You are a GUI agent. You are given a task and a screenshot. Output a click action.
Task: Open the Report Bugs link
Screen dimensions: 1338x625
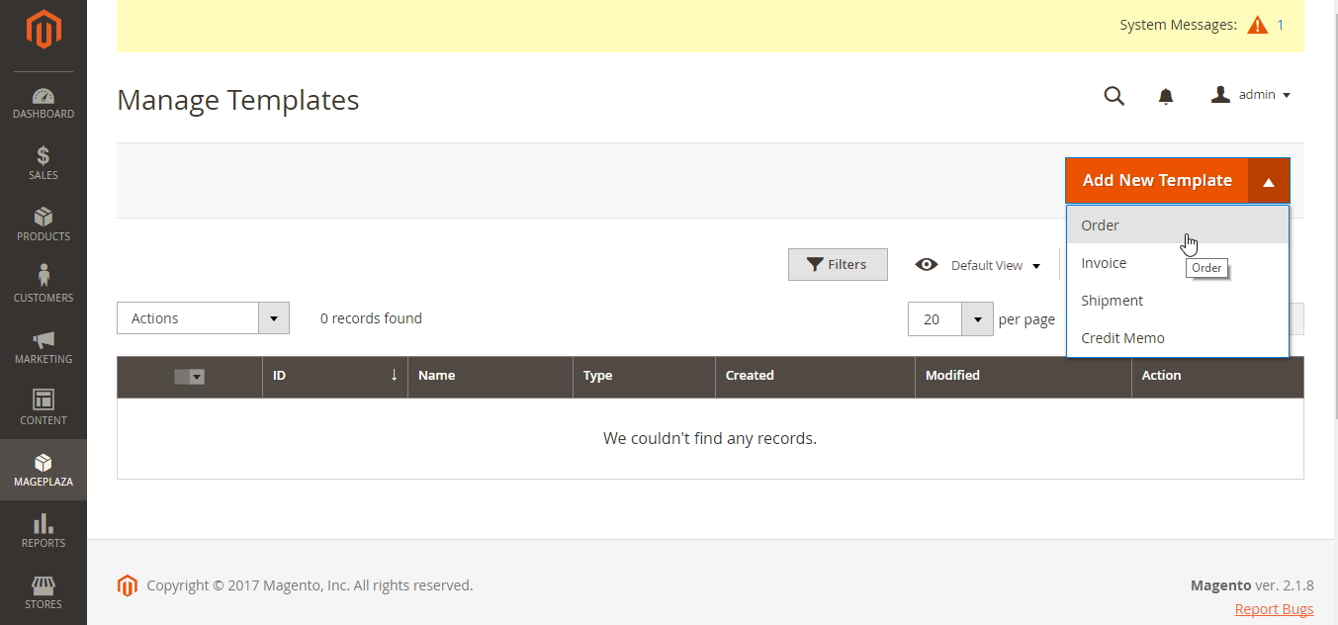1274,609
